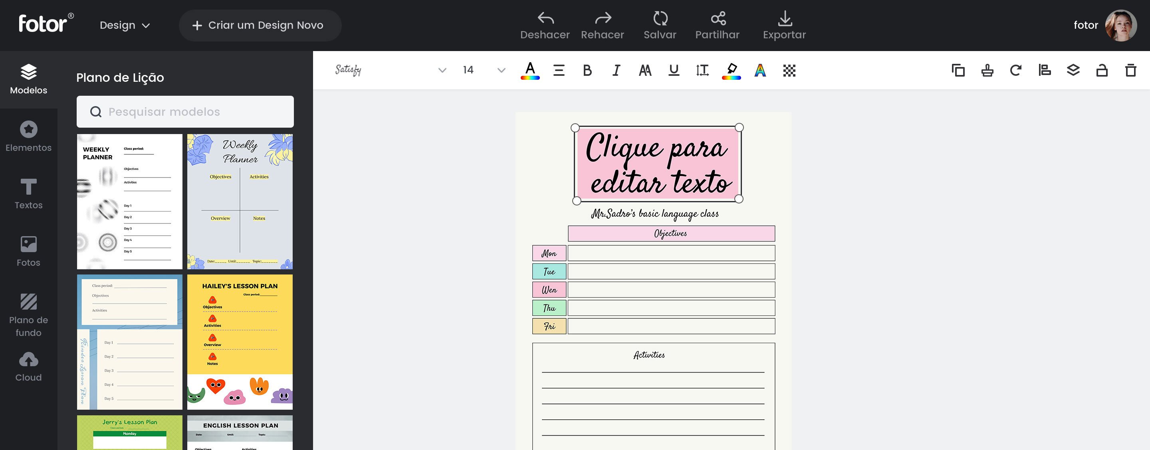Viewport: 1150px width, 450px height.
Task: Open the layer order icon
Action: [x=1074, y=70]
